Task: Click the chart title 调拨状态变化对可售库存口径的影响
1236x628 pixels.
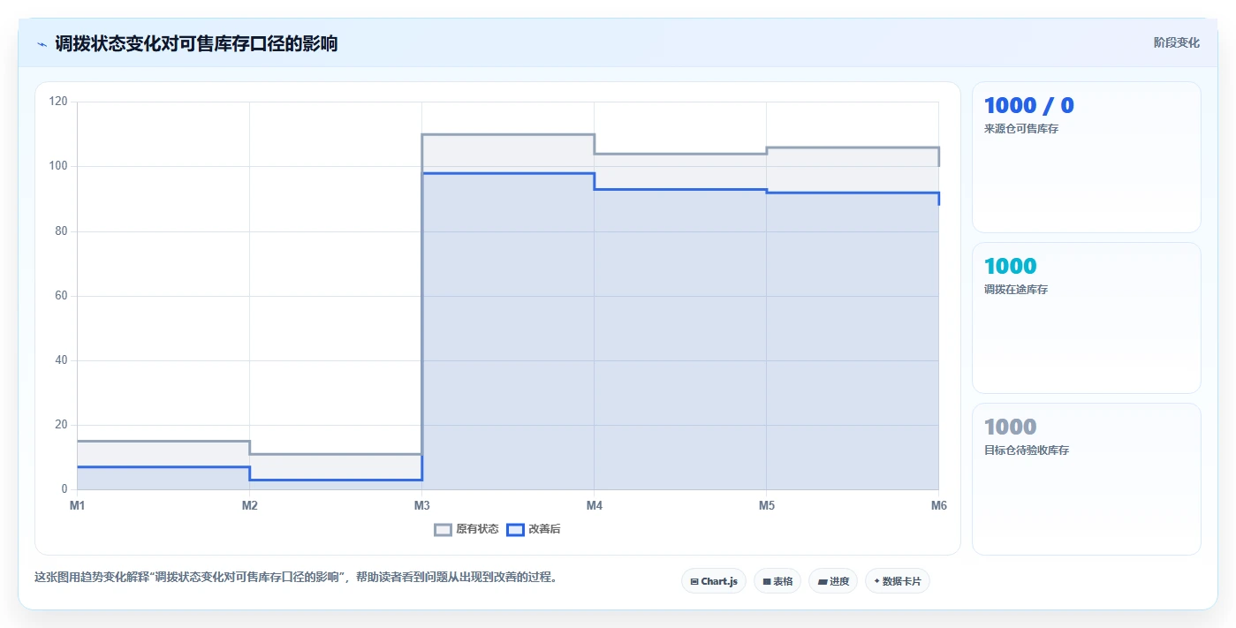Action: click(x=196, y=43)
